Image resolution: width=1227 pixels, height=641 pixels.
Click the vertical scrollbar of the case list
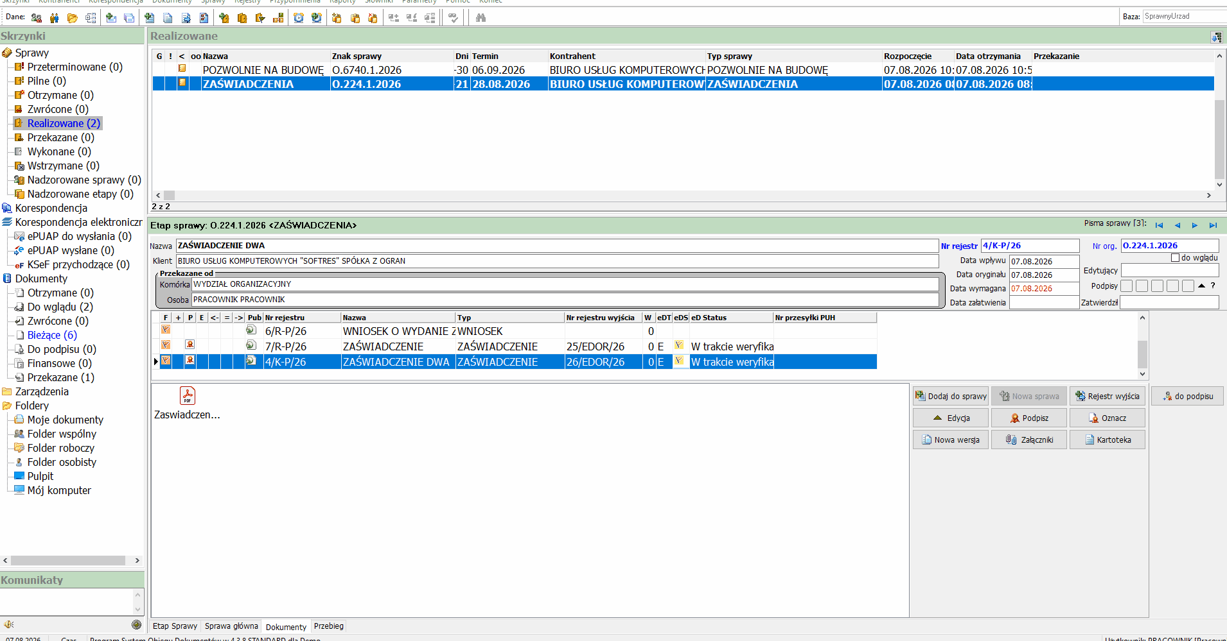coord(1219,120)
